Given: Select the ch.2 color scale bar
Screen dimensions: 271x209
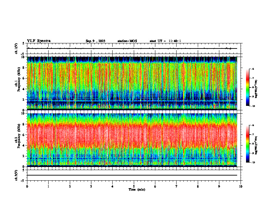Looking at the screenshot, I should coord(247,144).
